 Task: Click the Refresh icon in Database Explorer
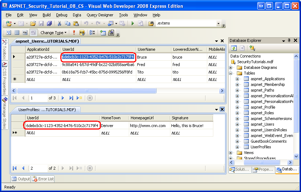[234, 48]
